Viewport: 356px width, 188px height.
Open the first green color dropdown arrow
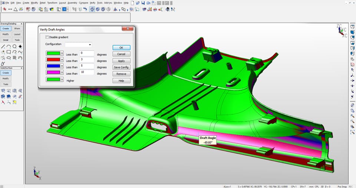pyautogui.click(x=62, y=53)
